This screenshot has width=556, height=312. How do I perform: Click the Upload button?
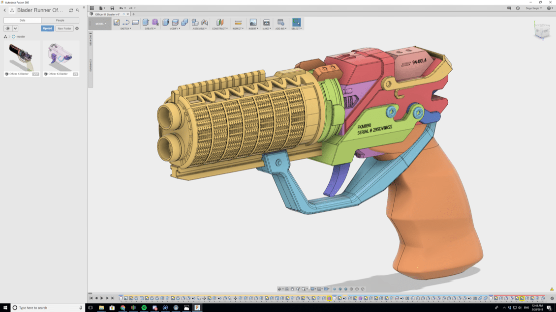(48, 28)
